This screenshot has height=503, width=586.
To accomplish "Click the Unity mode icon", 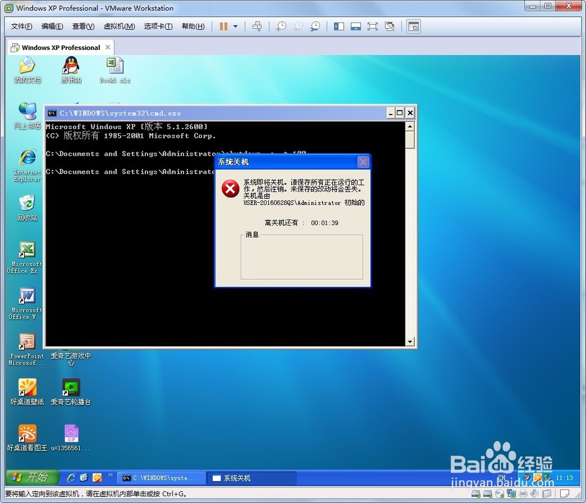I will 390,26.
